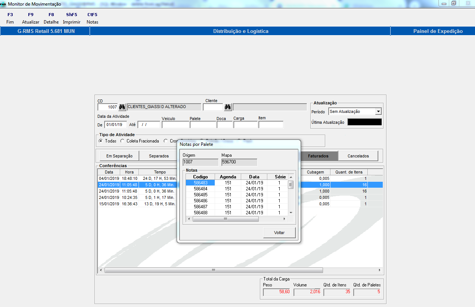The image size is (475, 307).
Task: Select the Todas activity type radio button
Action: point(101,141)
